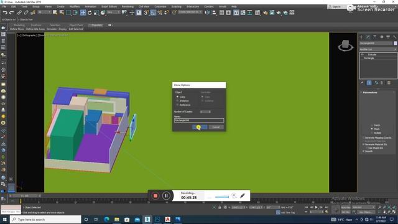Open the Create tab plus icon

click(361, 37)
